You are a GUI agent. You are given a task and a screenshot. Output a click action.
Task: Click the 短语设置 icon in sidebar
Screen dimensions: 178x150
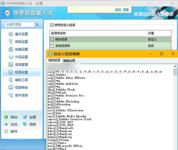pyautogui.click(x=11, y=72)
